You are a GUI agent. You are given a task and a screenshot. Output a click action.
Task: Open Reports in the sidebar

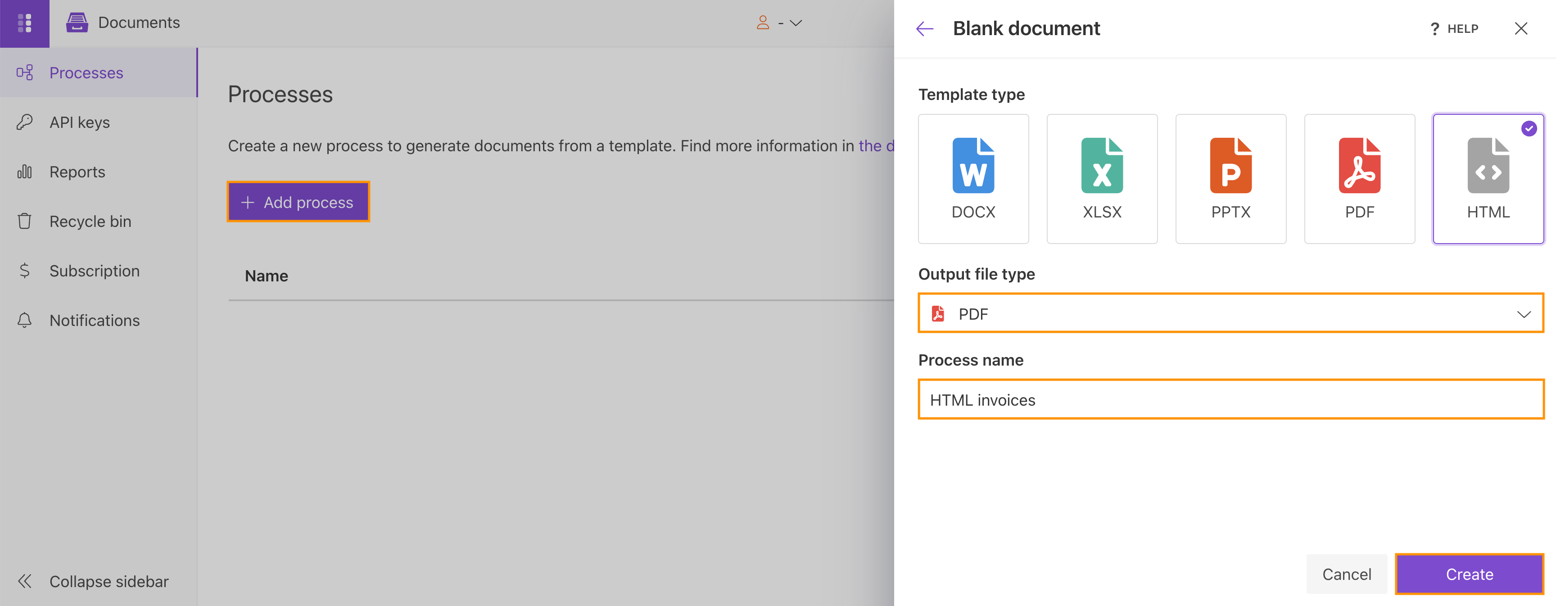click(99, 172)
